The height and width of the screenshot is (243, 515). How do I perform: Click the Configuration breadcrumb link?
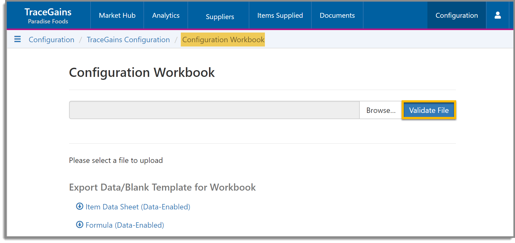coord(51,40)
